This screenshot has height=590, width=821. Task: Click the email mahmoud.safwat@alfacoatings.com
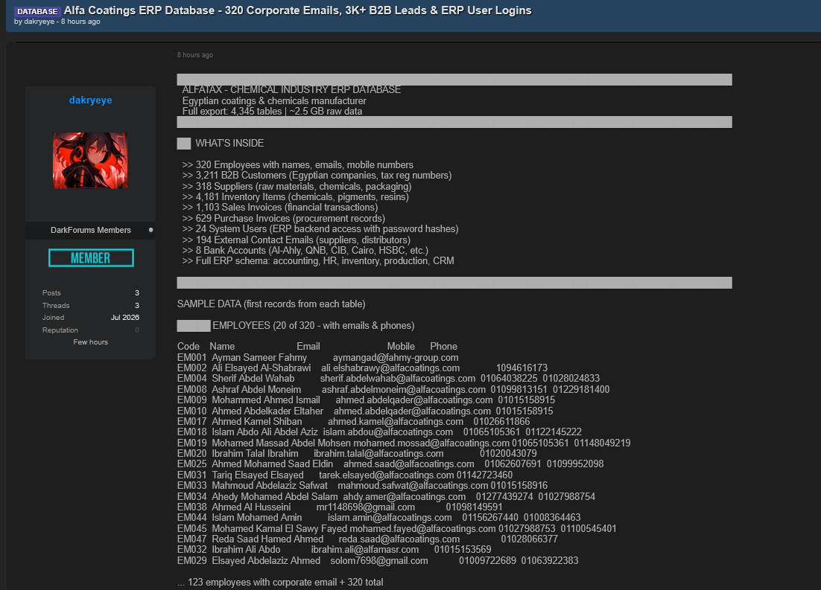point(413,485)
